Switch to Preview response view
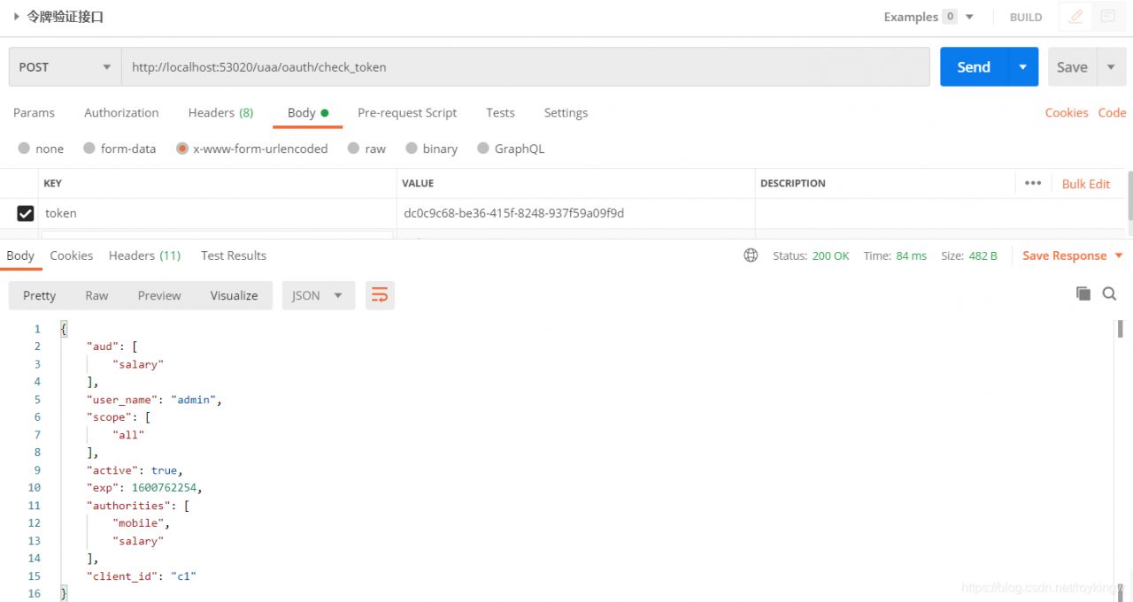The image size is (1133, 602). (159, 295)
